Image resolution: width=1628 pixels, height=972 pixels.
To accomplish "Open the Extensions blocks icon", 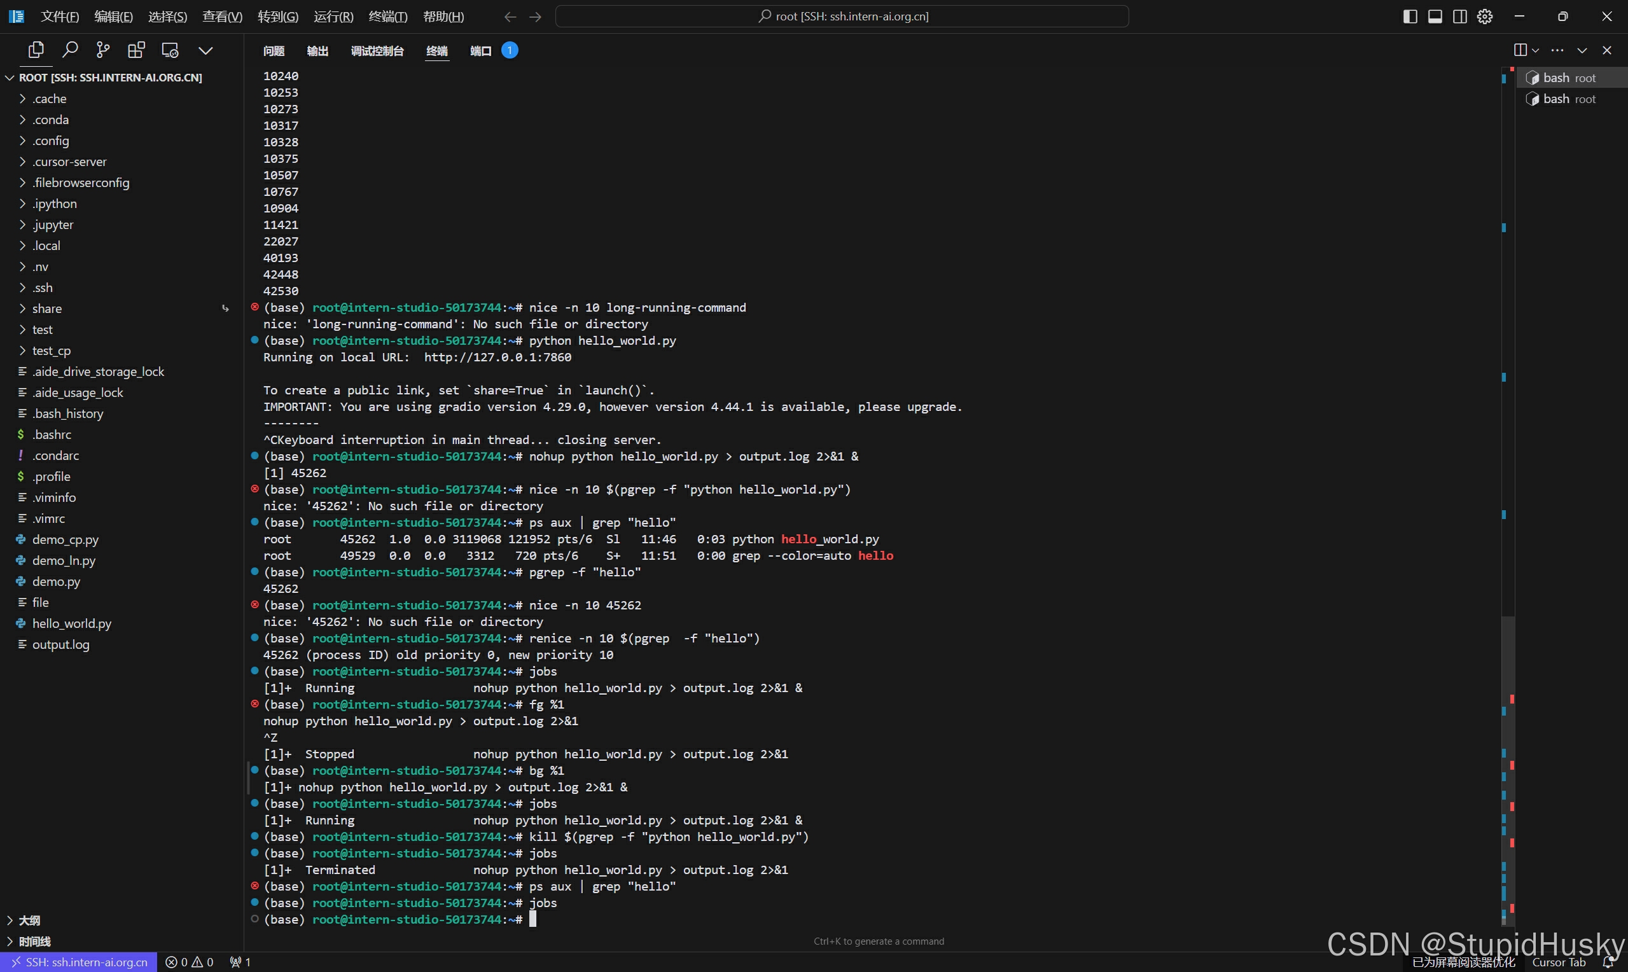I will click(x=136, y=50).
